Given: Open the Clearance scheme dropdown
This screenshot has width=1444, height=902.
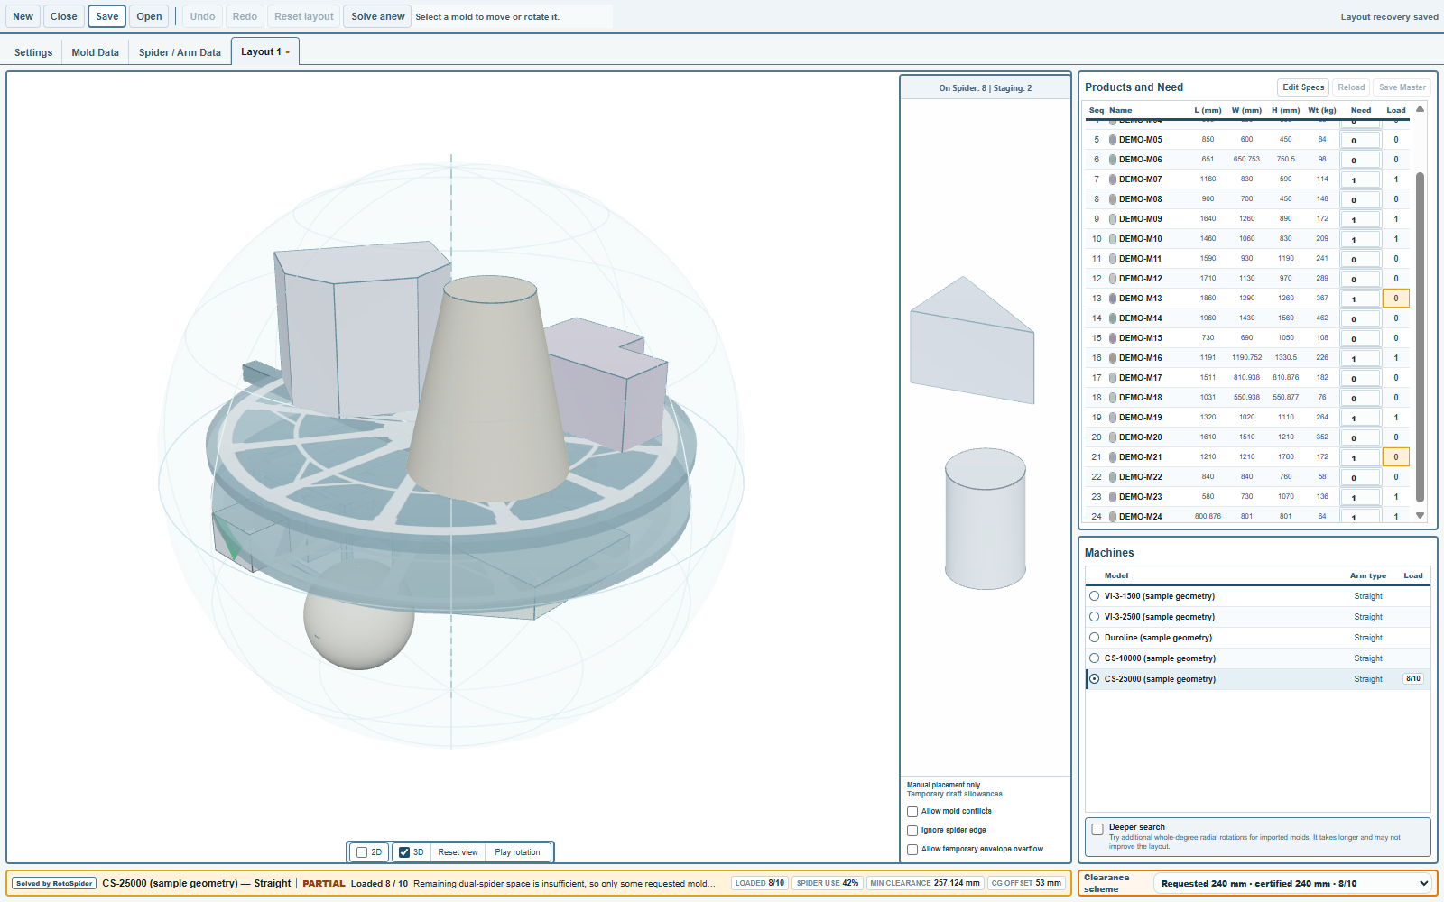Looking at the screenshot, I should [x=1294, y=883].
